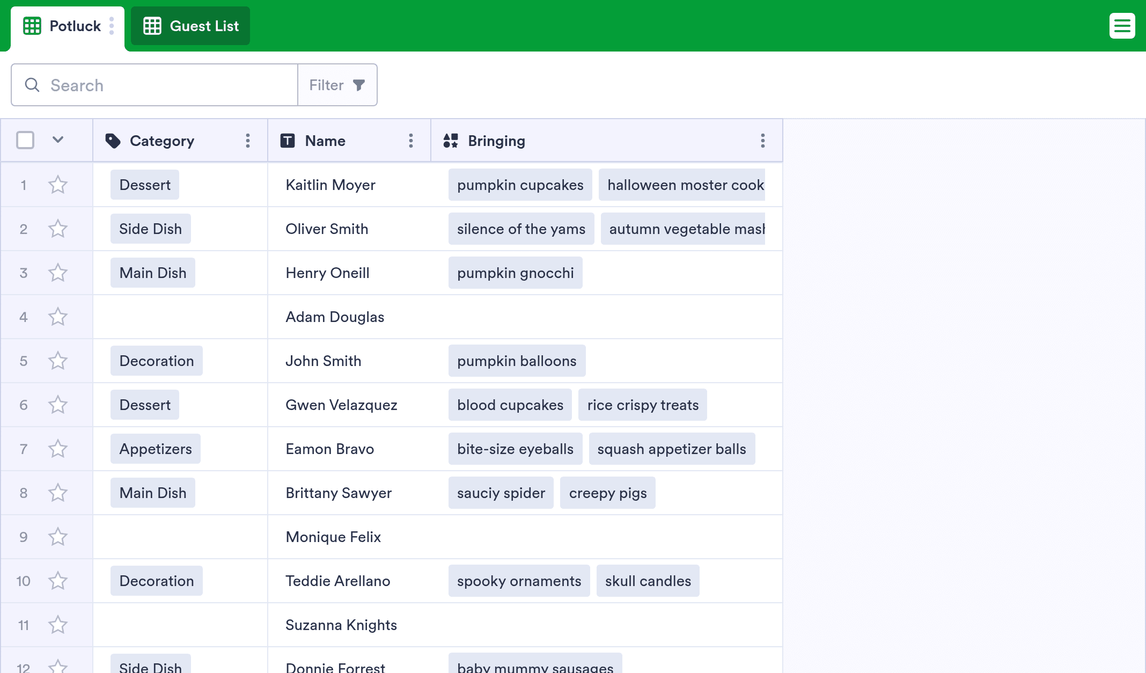Star the Brittany Sawyer row
This screenshot has height=673, width=1146.
[x=58, y=493]
